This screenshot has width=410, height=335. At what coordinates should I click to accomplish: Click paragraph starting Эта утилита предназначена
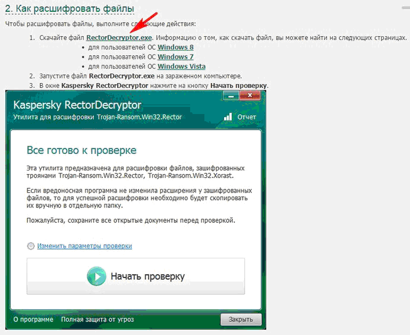135,172
